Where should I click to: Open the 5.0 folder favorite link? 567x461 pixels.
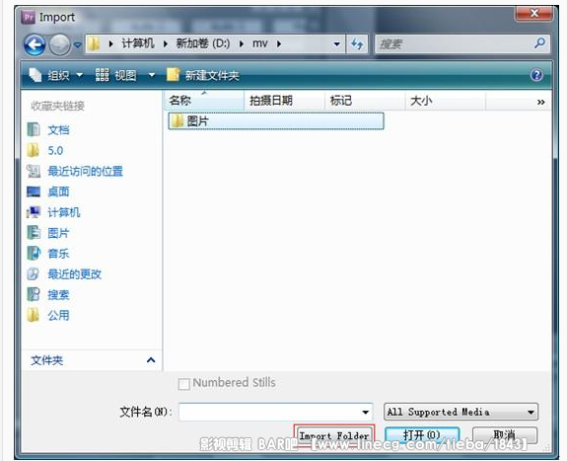(x=55, y=151)
